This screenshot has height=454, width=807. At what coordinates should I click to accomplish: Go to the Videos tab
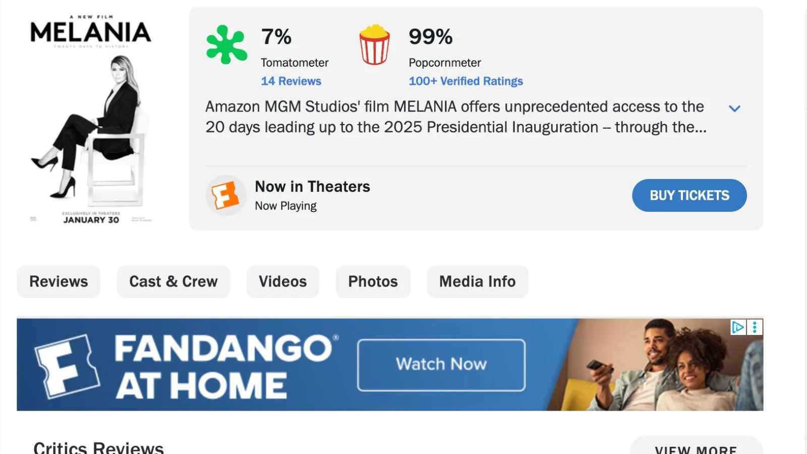click(x=282, y=281)
